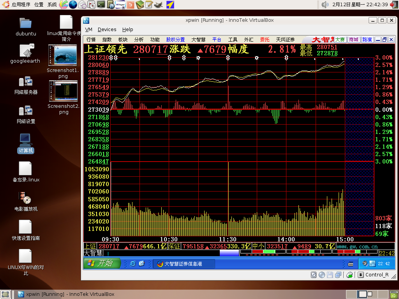The width and height of the screenshot is (399, 299).
Task: Open the colorful fan-shaped launcher icon
Action: 64,4
